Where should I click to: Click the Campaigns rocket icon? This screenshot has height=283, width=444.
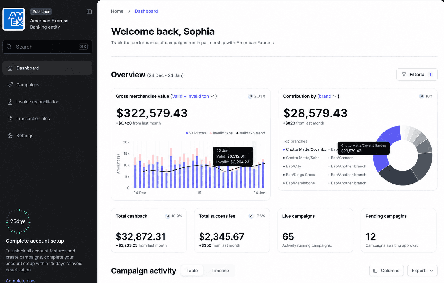(x=10, y=85)
